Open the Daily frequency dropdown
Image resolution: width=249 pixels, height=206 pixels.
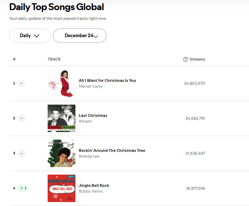pos(30,36)
